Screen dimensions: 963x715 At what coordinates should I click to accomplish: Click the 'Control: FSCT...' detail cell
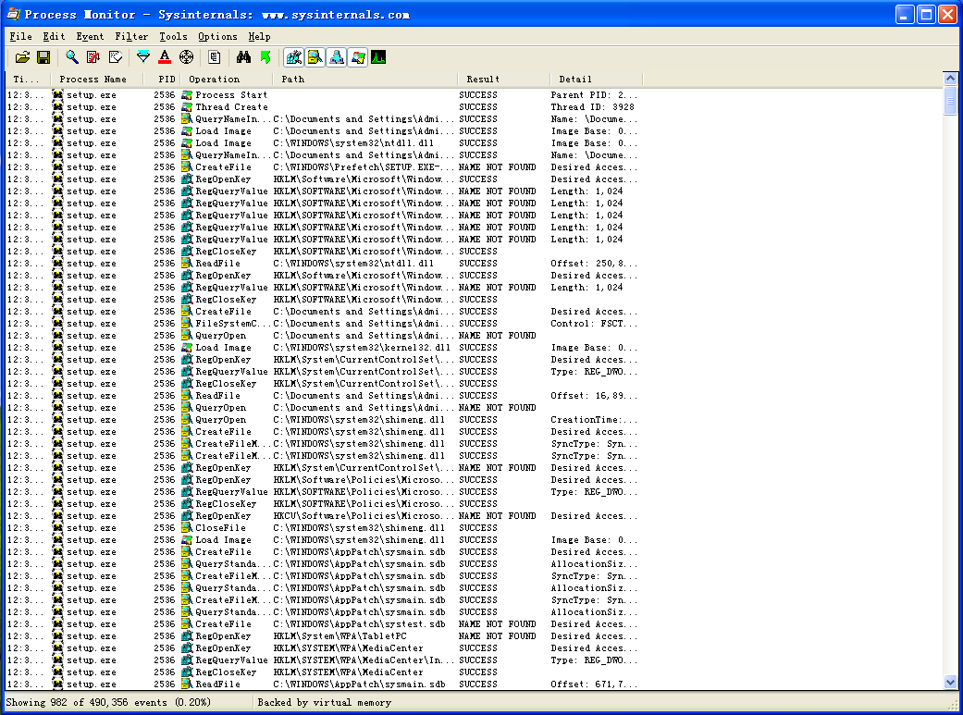coord(594,324)
